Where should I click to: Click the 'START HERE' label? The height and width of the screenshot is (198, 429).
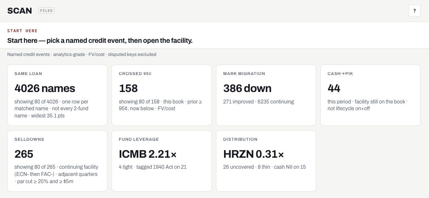click(x=22, y=31)
